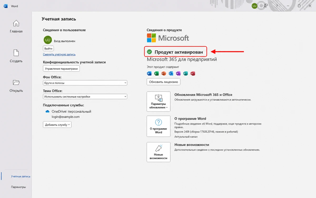Viewport: 316px width, 198px height.
Task: Click the Обновить лицензию button
Action: (164, 82)
